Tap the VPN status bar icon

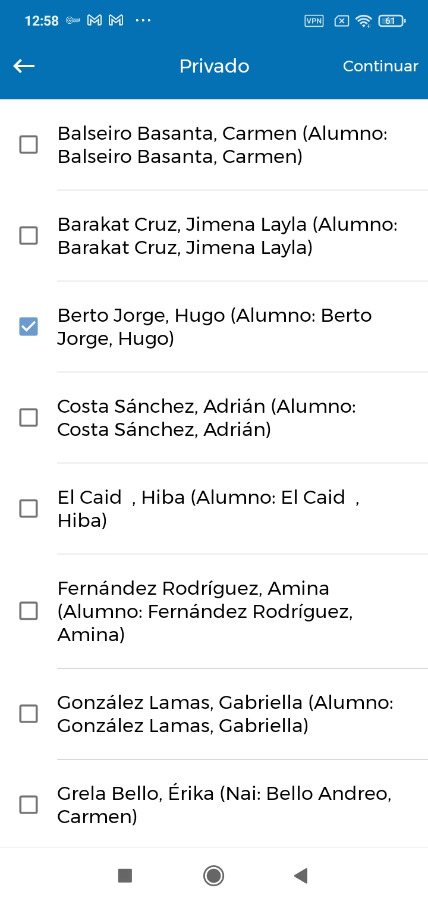coord(314,21)
